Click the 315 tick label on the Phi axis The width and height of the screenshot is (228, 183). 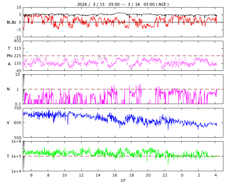17,48
